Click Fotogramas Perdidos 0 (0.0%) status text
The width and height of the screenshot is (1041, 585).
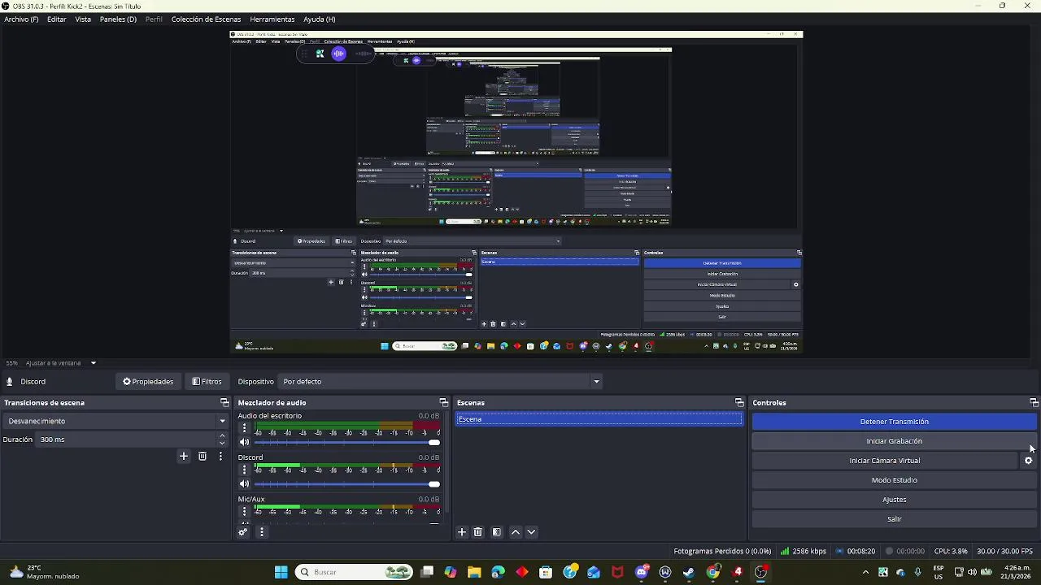click(722, 551)
